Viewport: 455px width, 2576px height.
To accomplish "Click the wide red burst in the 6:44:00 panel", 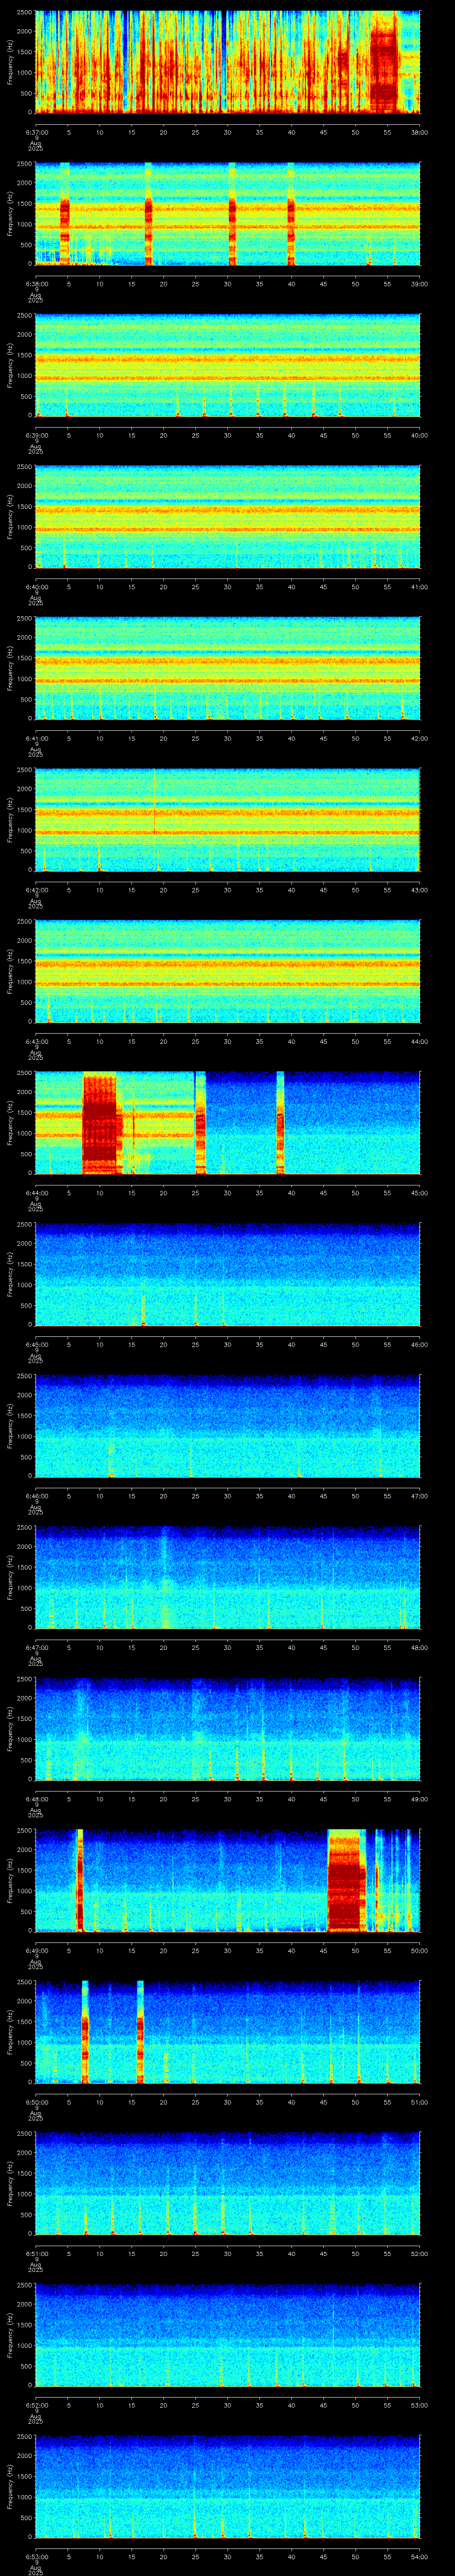I will click(x=99, y=1123).
